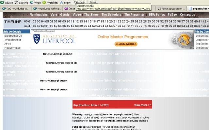Image resolution: width=209 pixels, height=130 pixels.
Task: Click view more >> in news header
Action: coord(142,105)
